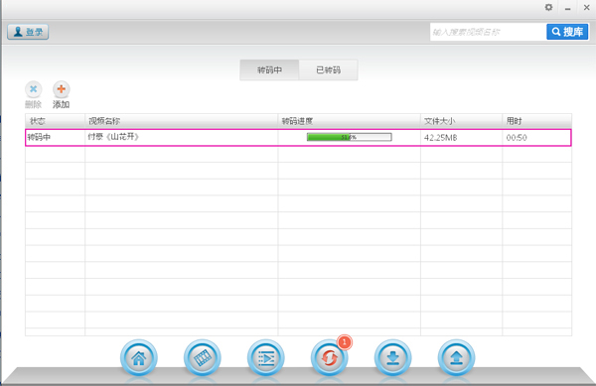Open the download icon in dock

[392, 357]
